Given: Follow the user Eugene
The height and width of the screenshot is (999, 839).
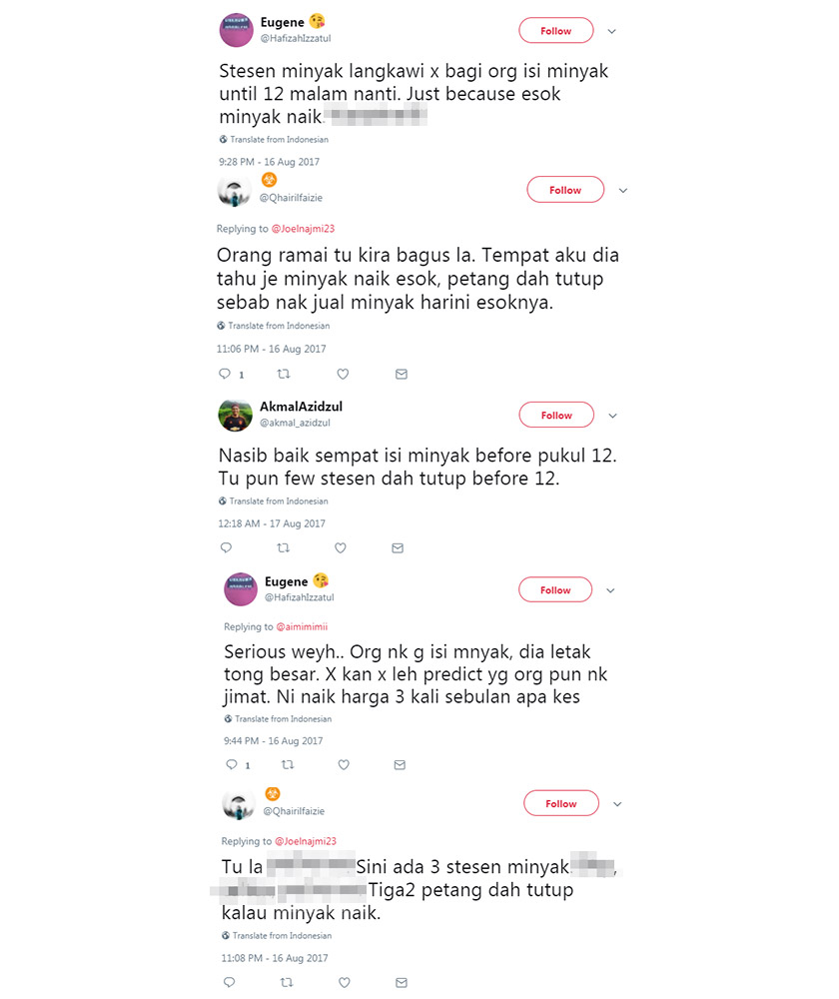Looking at the screenshot, I should 555,31.
